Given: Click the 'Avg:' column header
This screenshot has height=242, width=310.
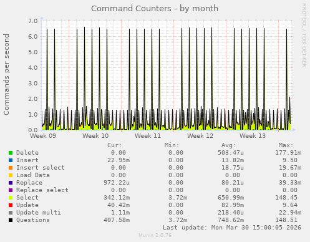Looking at the screenshot, I should (x=229, y=145).
